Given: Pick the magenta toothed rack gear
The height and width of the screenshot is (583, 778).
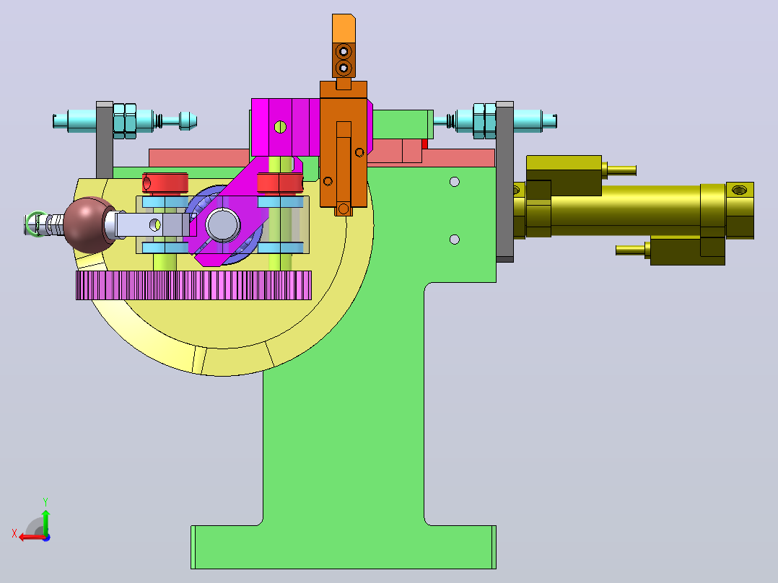Looking at the screenshot, I should point(193,285).
